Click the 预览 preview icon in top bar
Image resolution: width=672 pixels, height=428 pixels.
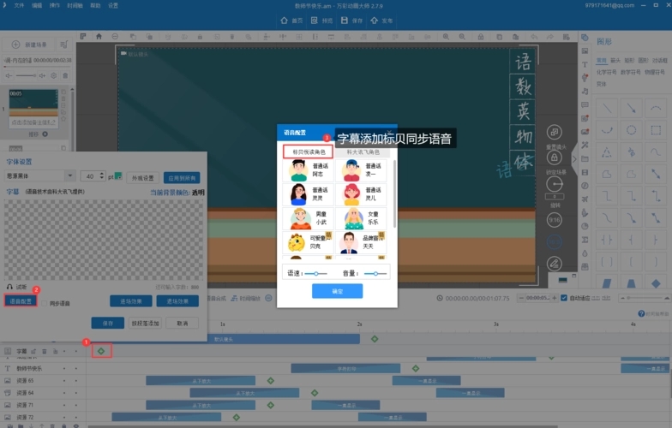click(315, 21)
